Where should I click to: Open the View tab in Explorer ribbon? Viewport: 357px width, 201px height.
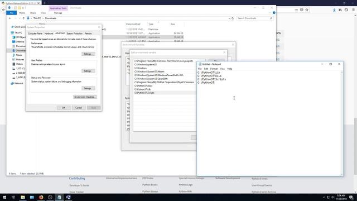tap(44, 13)
